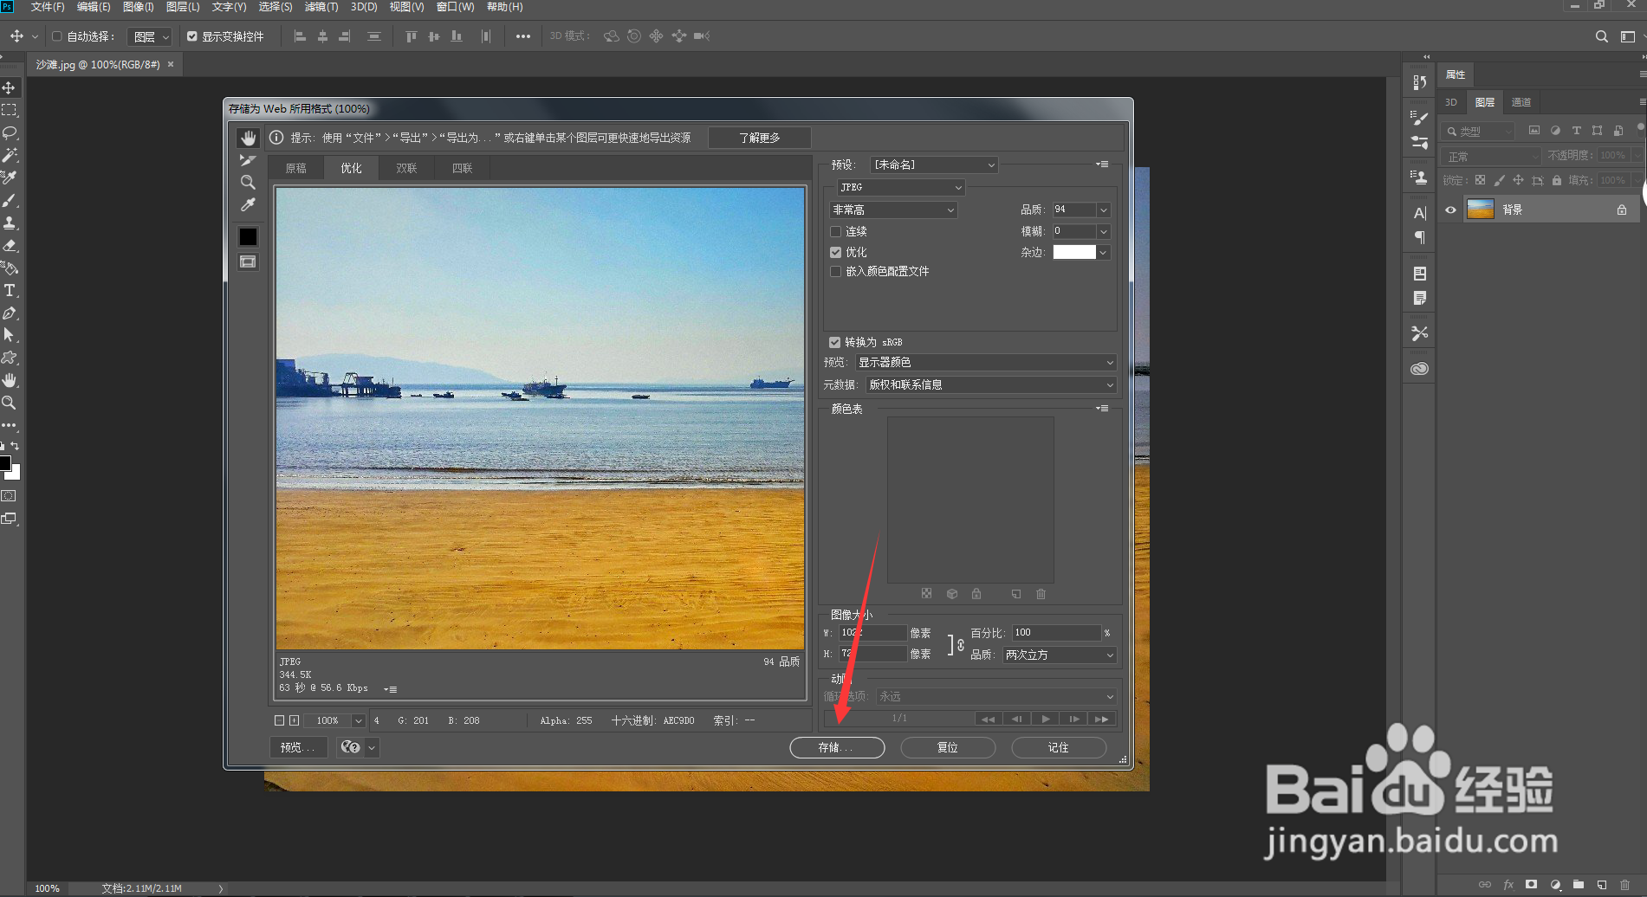Toggle the 转换为 sRGB checkbox
Image resolution: width=1647 pixels, height=897 pixels.
point(834,342)
